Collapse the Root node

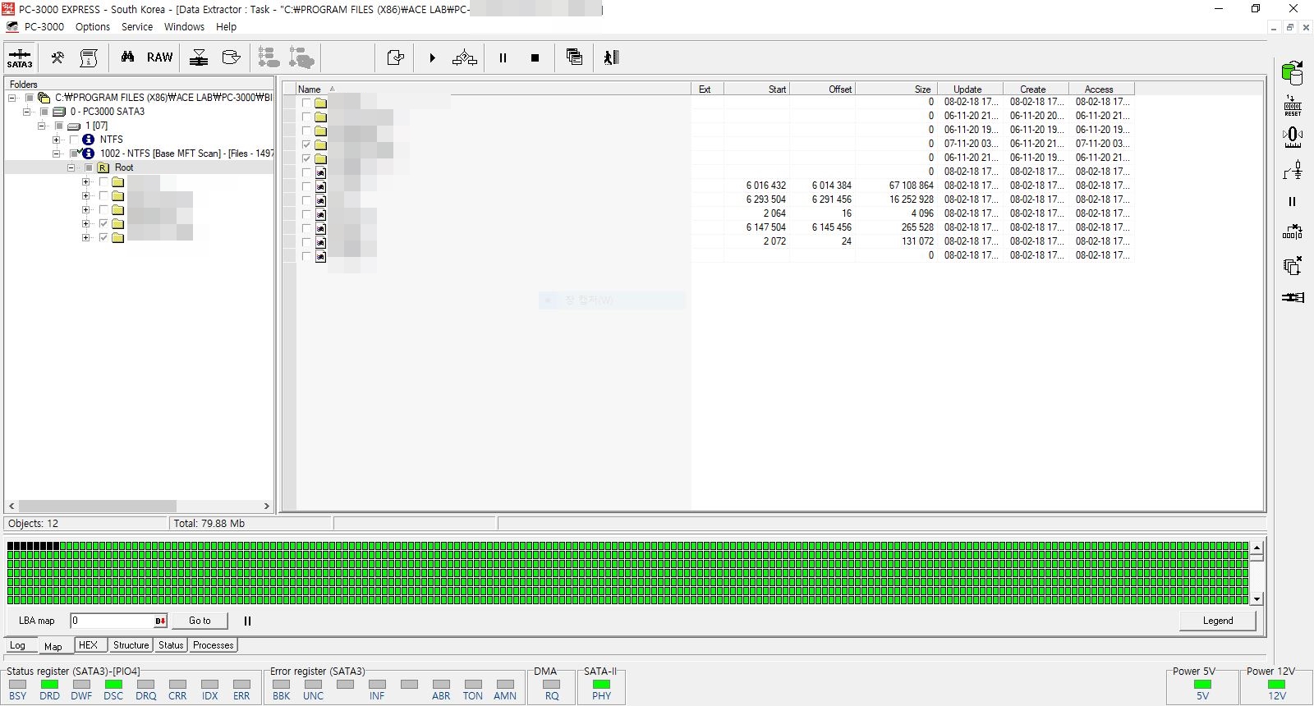click(x=71, y=167)
